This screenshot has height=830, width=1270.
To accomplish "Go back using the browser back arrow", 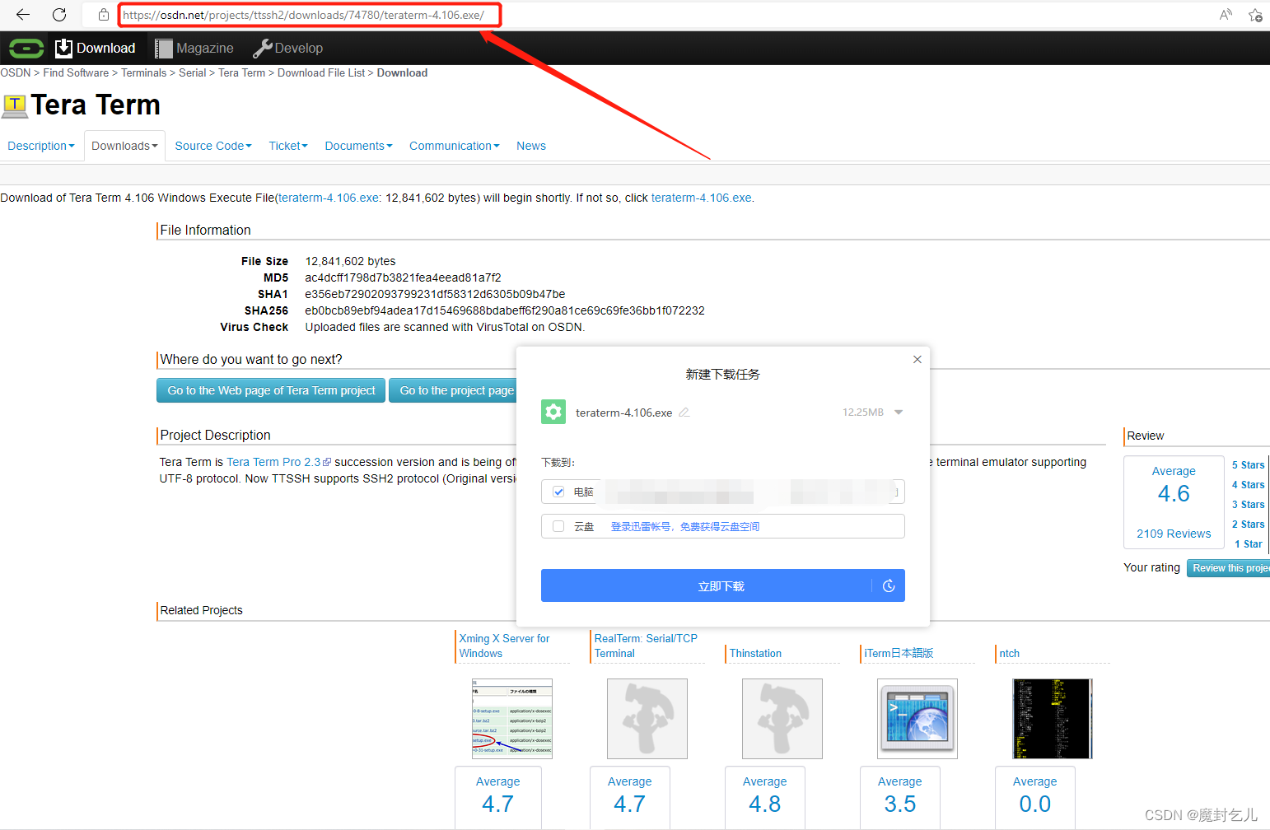I will (x=23, y=15).
